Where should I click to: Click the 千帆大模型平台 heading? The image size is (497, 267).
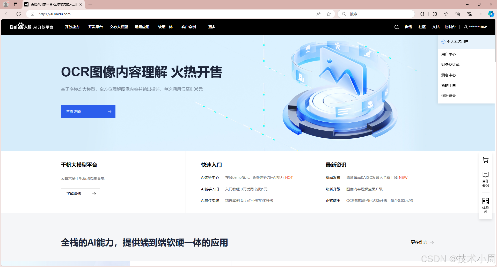tap(79, 165)
